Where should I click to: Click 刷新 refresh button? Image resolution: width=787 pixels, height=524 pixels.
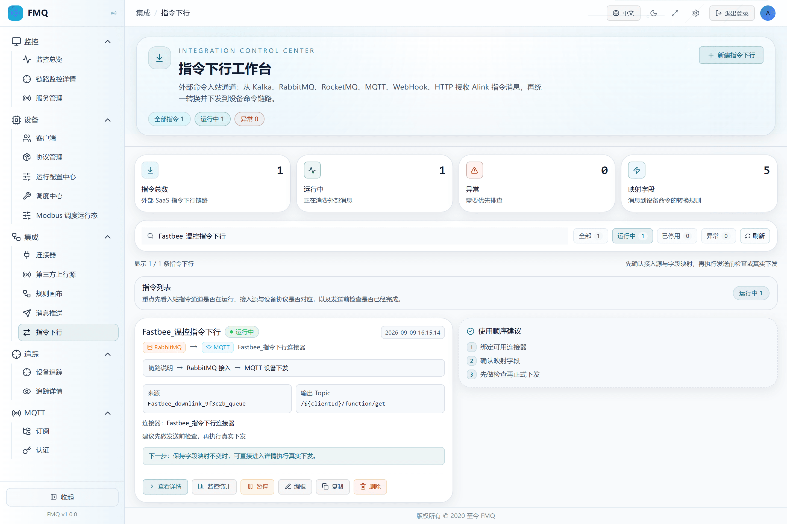pos(755,236)
